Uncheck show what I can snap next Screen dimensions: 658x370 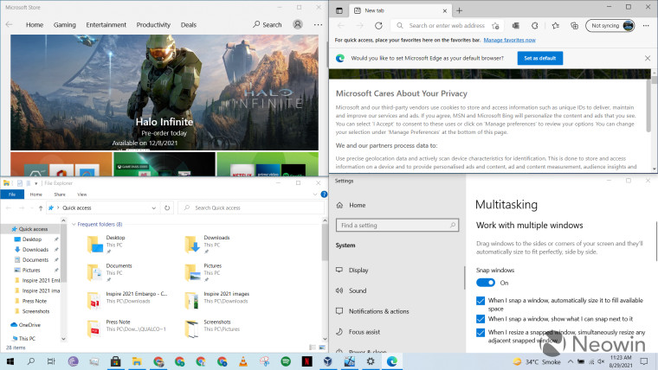pos(481,319)
